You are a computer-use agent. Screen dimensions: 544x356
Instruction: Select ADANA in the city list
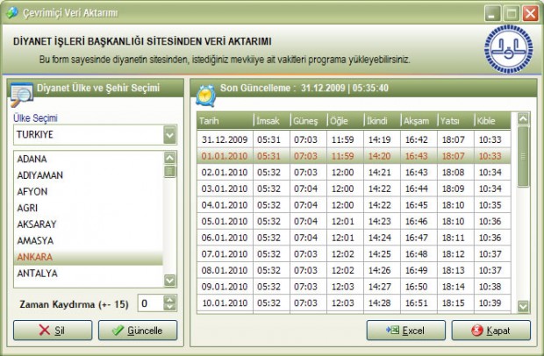88,159
